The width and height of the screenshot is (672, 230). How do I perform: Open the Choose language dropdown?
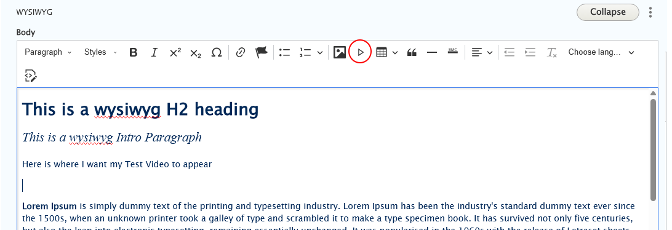click(x=601, y=52)
